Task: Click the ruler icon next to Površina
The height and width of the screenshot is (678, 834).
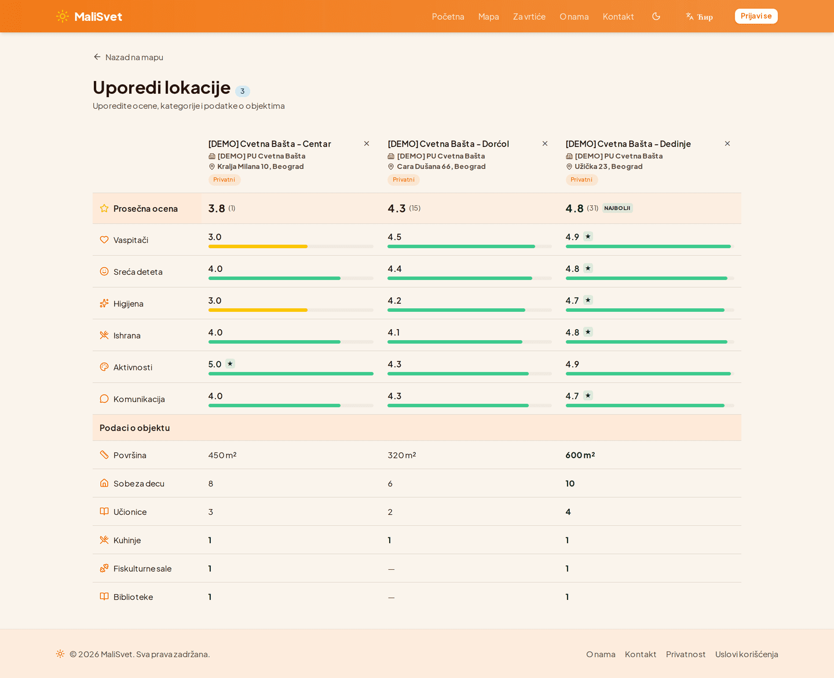Action: (104, 455)
